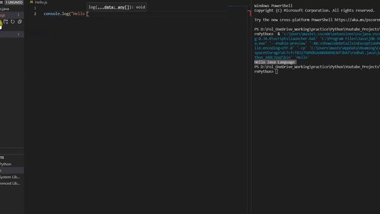380x214 pixels.
Task: Click line number 2 in the gutter
Action: 35,14
